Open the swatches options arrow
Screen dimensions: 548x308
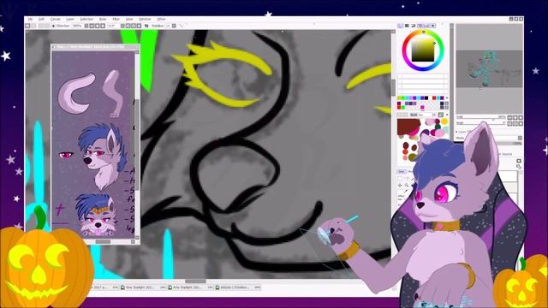click(447, 98)
